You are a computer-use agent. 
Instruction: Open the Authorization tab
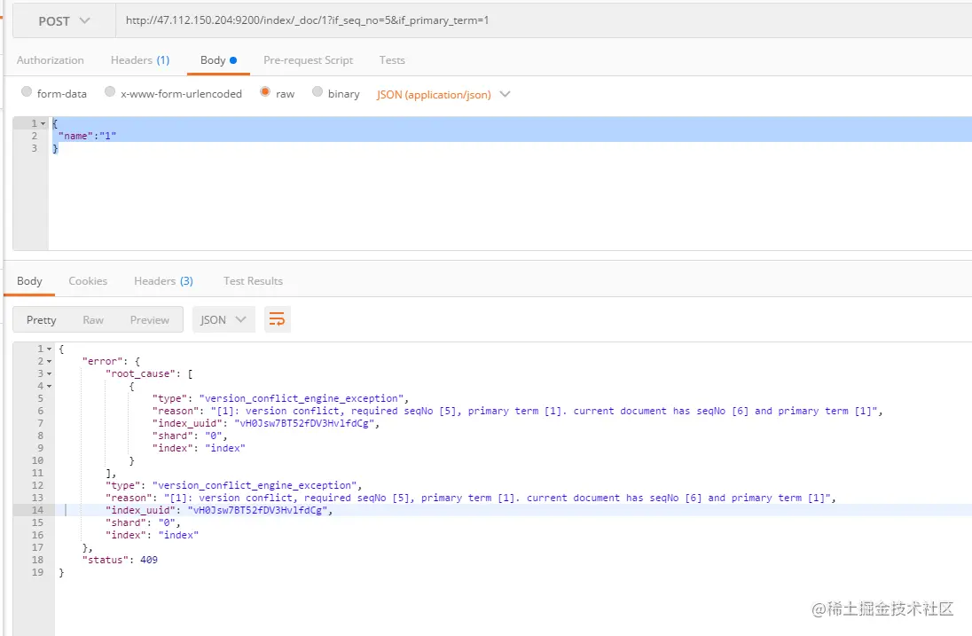[51, 60]
